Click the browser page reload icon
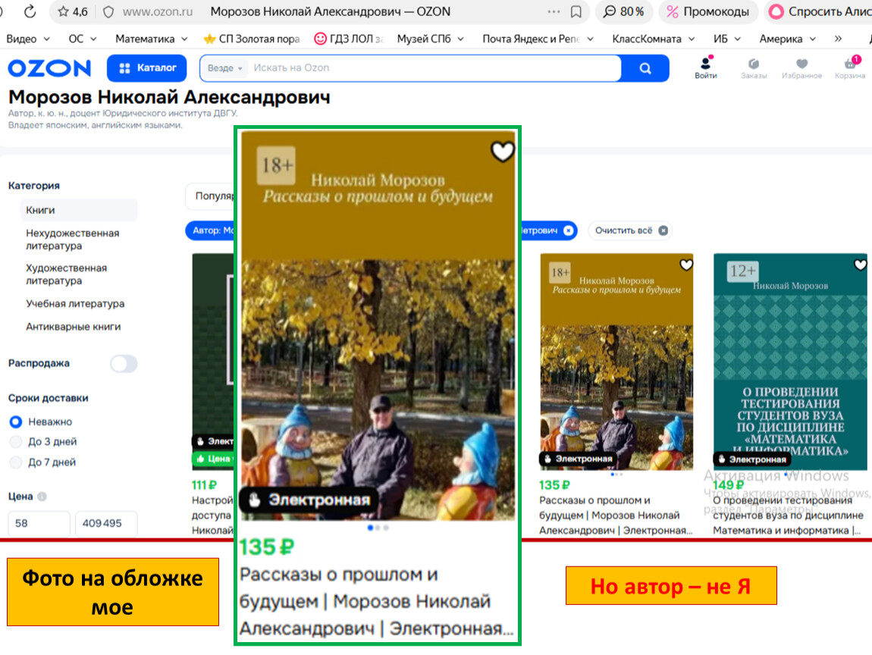The height and width of the screenshot is (655, 872). (30, 11)
